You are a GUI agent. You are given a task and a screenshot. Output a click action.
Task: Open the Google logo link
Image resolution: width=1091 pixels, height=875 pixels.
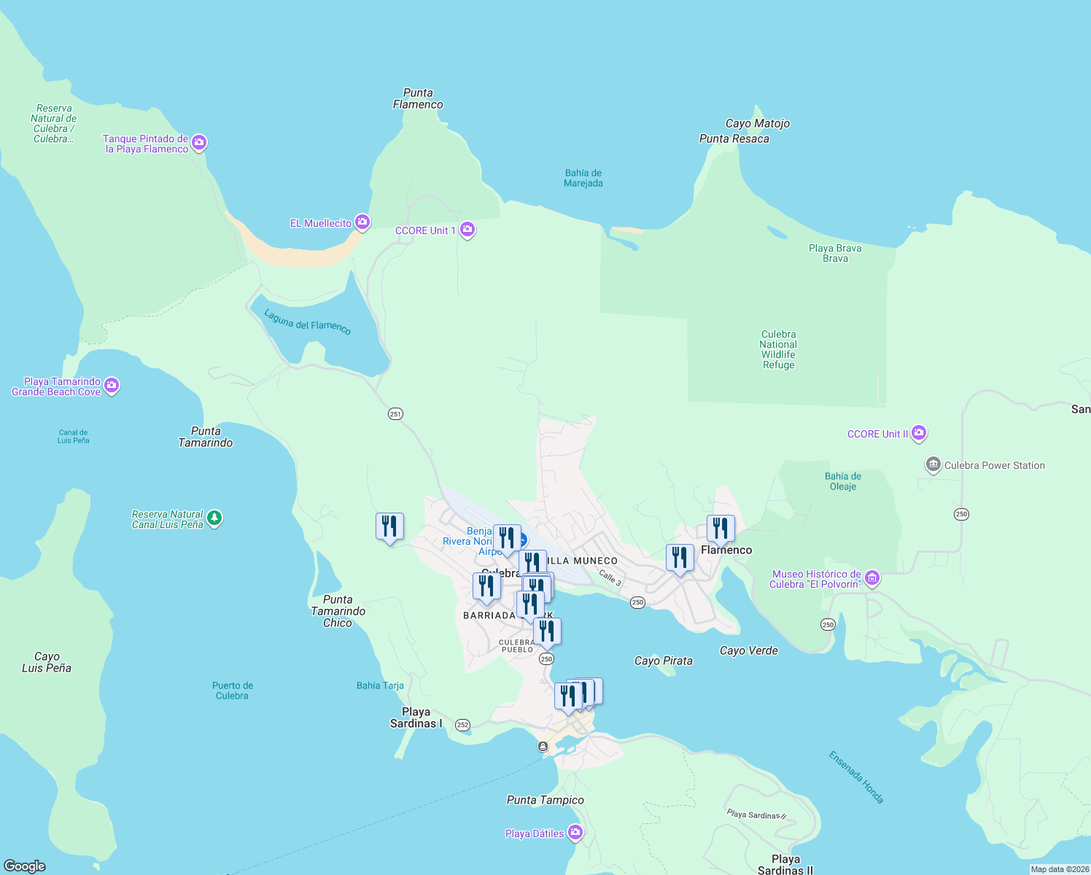(x=24, y=864)
